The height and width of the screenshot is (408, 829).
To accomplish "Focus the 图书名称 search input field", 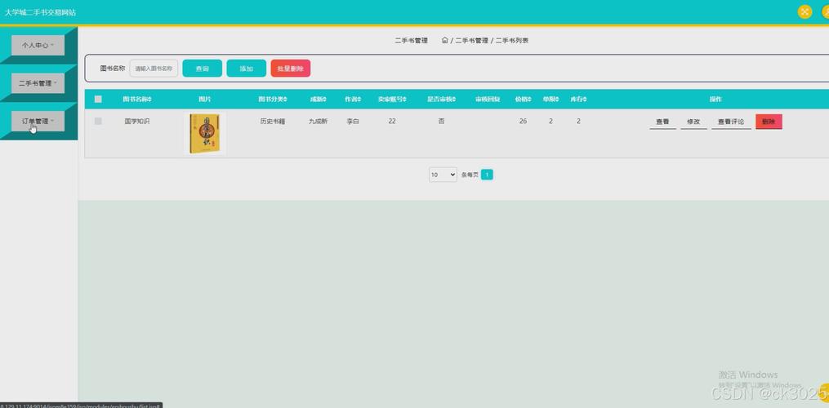I will click(154, 69).
